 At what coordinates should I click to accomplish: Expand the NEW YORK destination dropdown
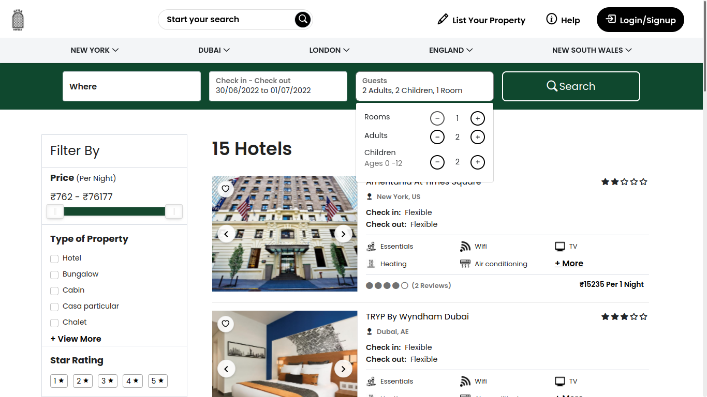(95, 50)
